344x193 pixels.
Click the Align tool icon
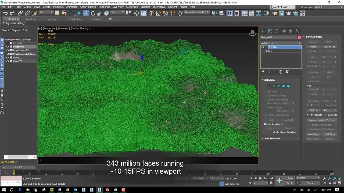[x=221, y=13]
